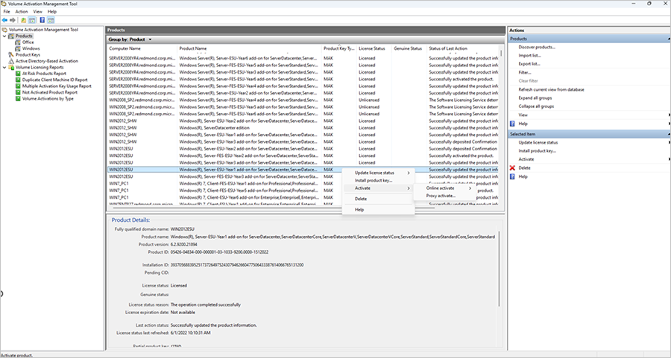Click the Up one level folder icon

[24, 20]
